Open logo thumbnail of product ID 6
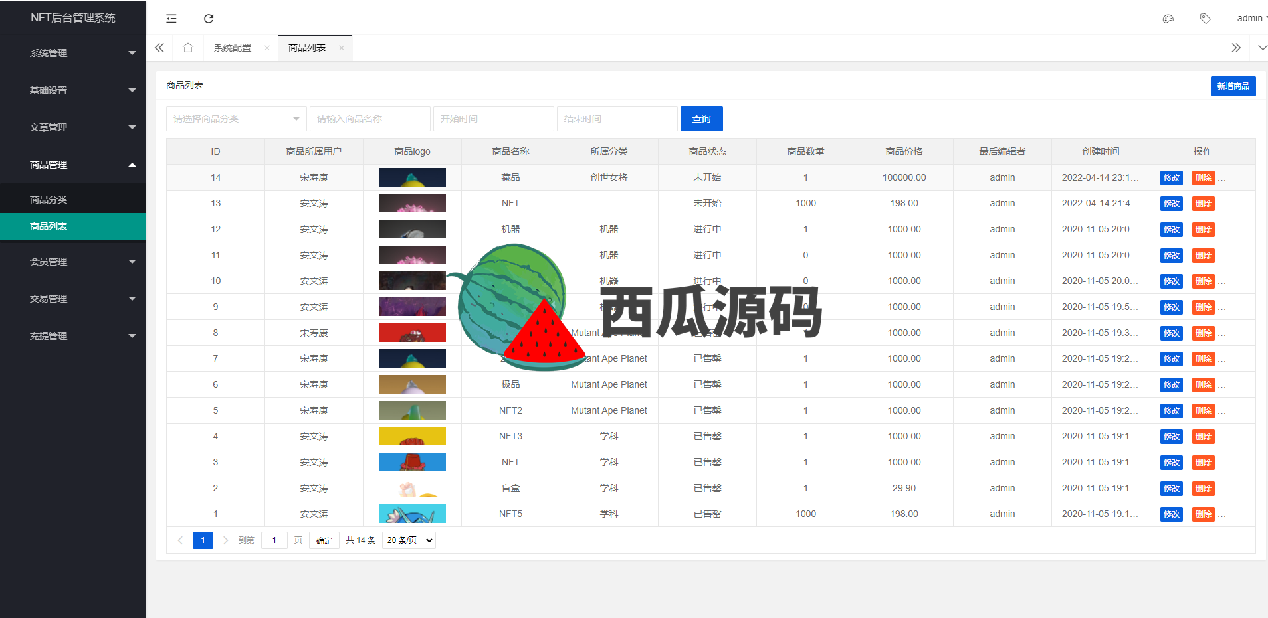Viewport: 1268px width, 618px height. [413, 384]
